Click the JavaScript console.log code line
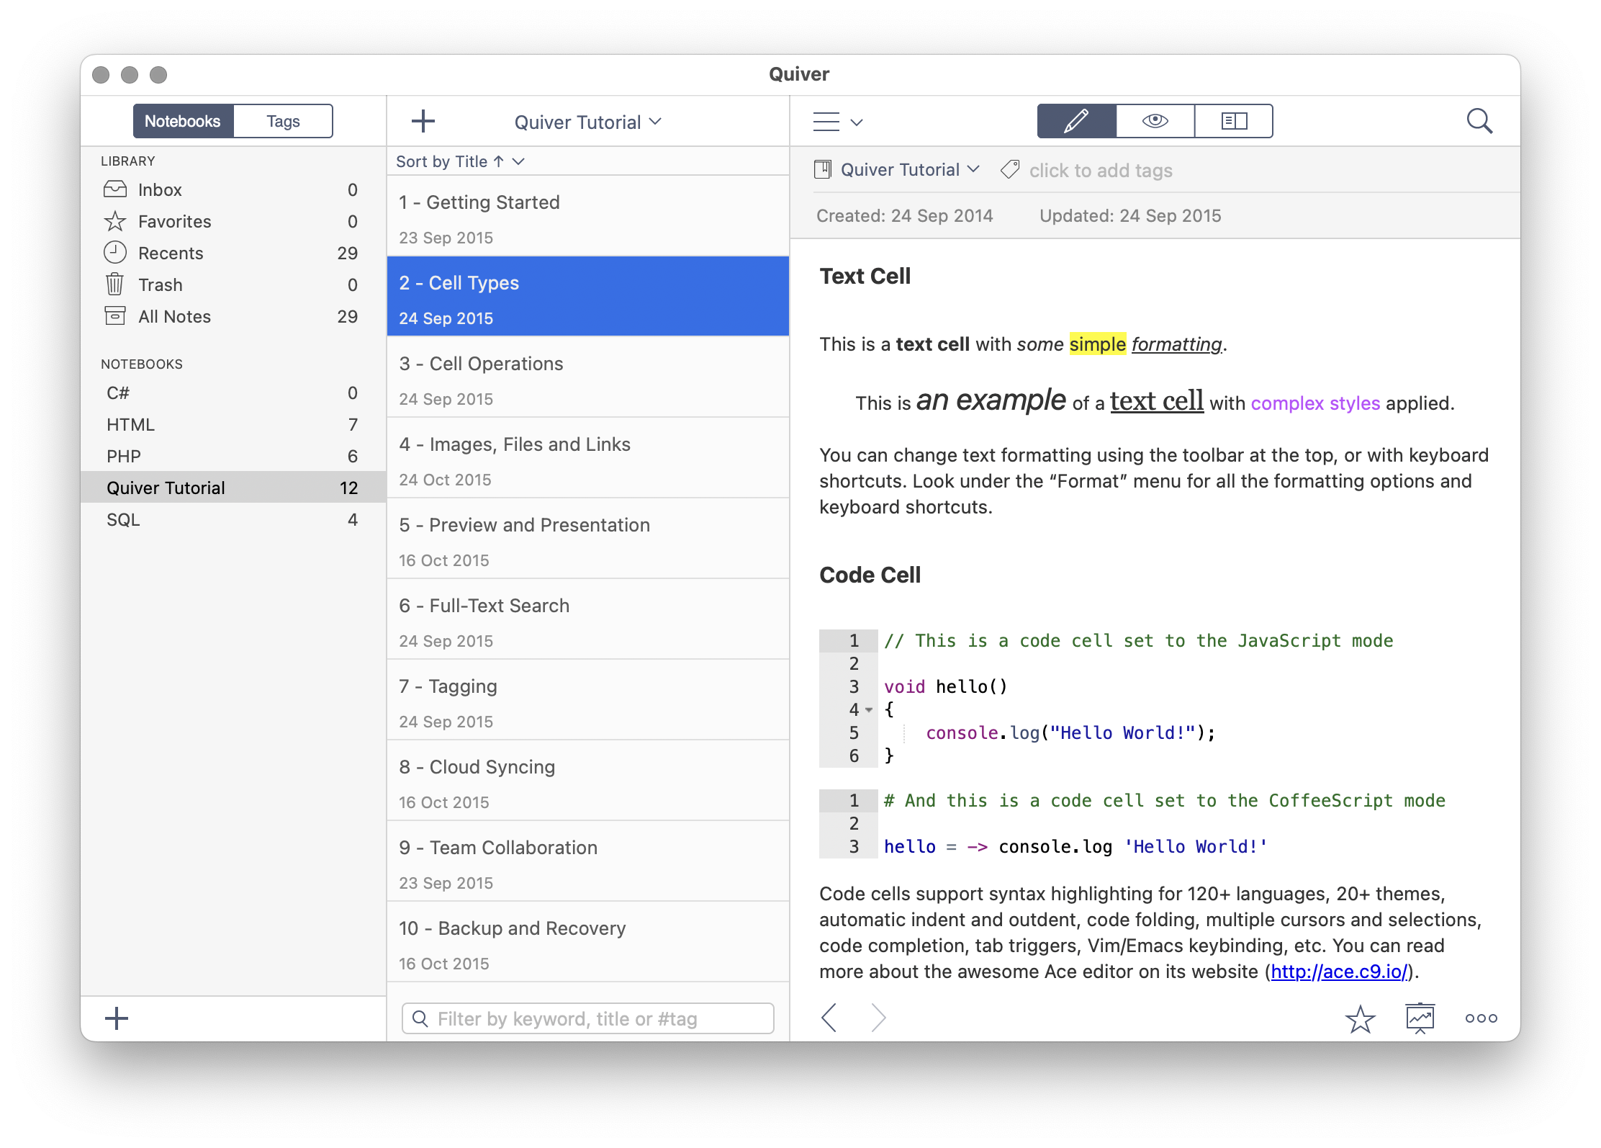 [1070, 733]
